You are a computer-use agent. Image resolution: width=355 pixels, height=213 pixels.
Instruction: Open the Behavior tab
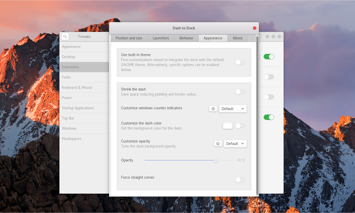(x=186, y=38)
